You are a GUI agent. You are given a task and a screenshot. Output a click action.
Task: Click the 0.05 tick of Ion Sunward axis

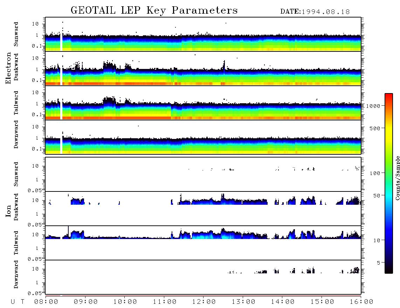[x=34, y=190]
